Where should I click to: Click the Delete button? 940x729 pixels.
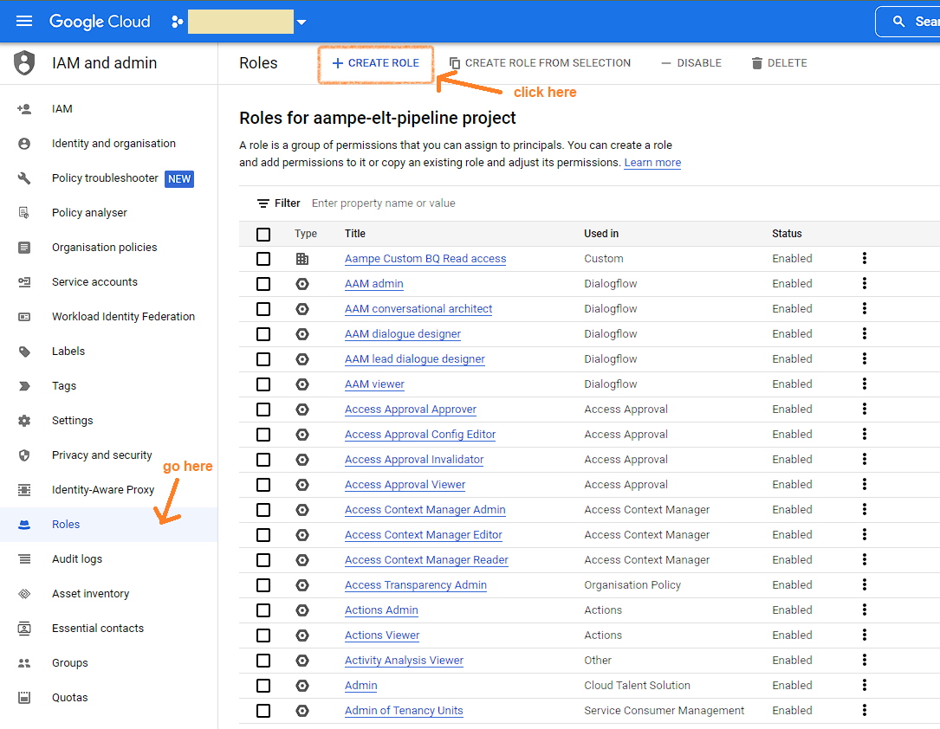(x=780, y=63)
